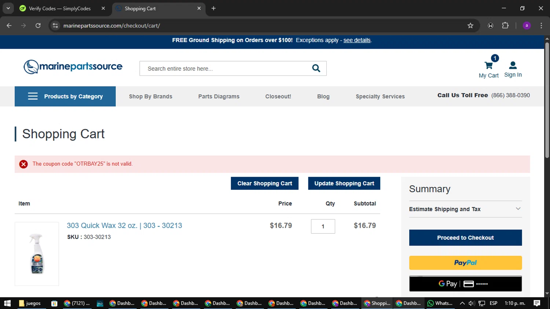Open WhatsApp from taskbar

point(440,303)
